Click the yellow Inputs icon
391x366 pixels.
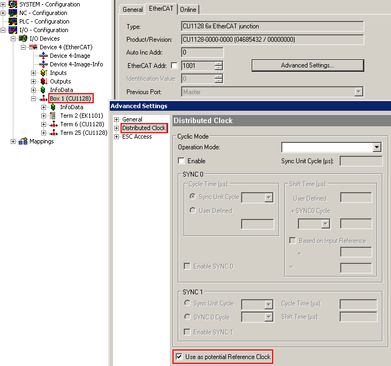click(44, 73)
